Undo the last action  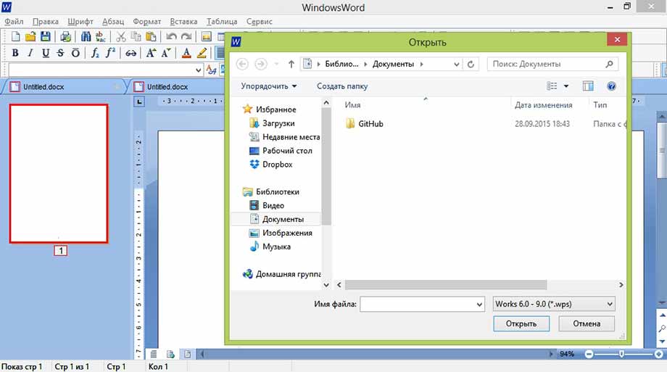click(x=171, y=36)
